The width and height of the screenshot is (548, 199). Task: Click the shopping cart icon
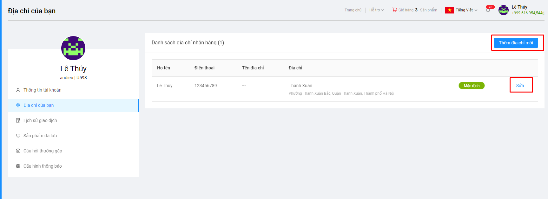(x=394, y=10)
